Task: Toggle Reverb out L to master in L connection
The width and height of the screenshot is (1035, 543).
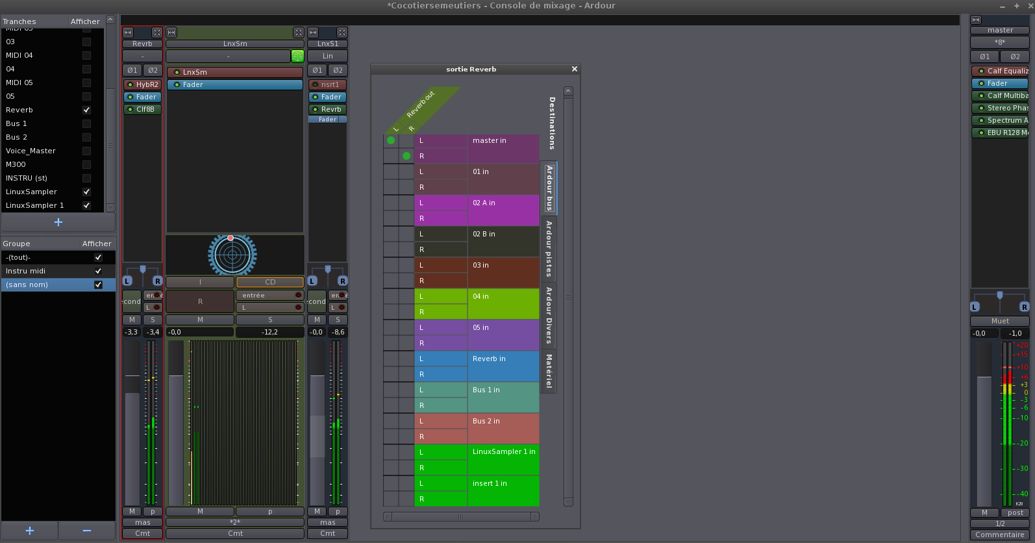Action: point(391,140)
